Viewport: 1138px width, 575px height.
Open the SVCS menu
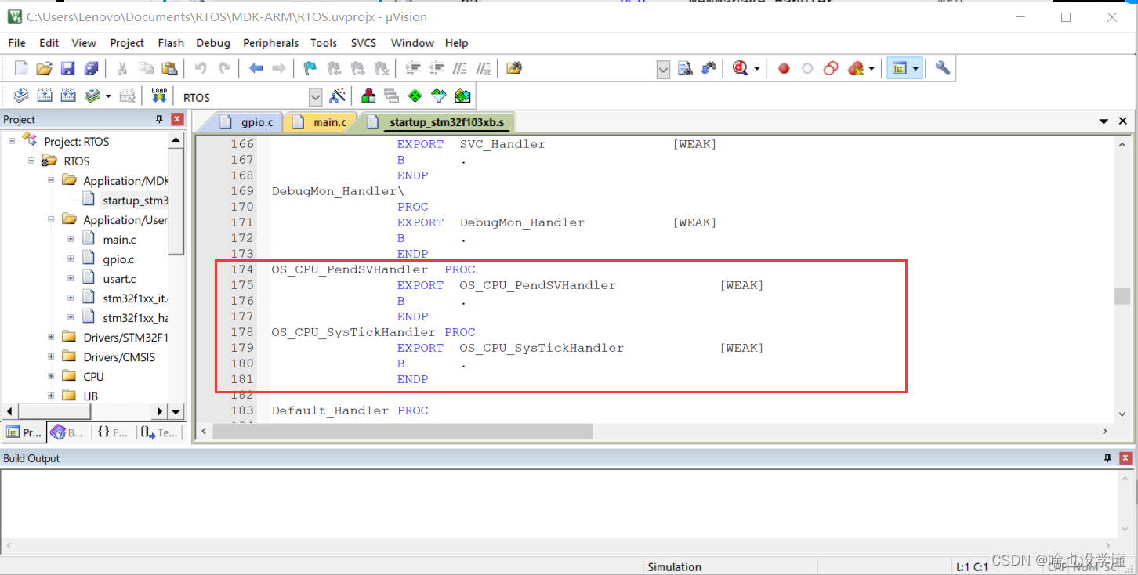click(x=364, y=43)
